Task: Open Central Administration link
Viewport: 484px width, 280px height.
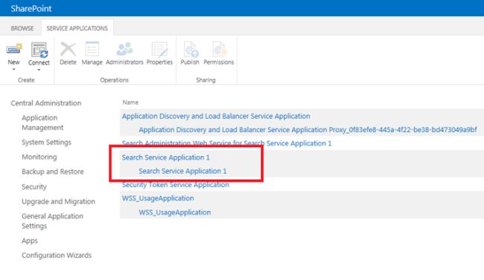Action: click(x=46, y=103)
